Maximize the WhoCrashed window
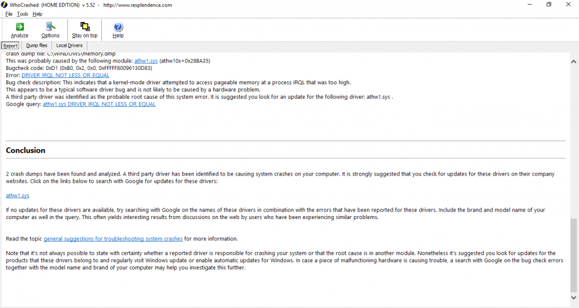This screenshot has width=579, height=308. pos(549,5)
